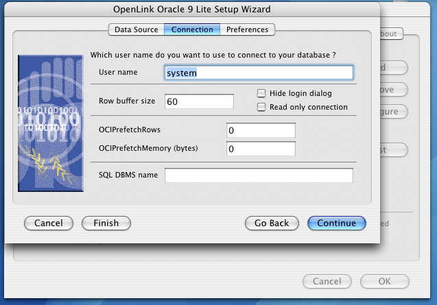Enable the Hide login dialog checkbox

coord(261,93)
